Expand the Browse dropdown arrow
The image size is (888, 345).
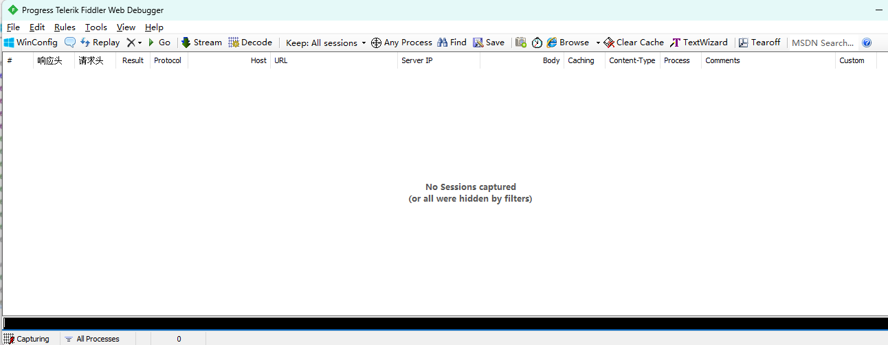coord(598,43)
